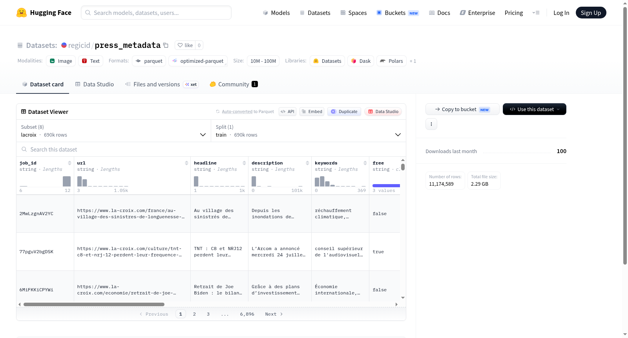Click the Pricing link
The width and height of the screenshot is (628, 338).
514,13
